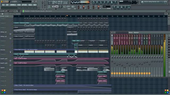Mute the delay cut playlist track
The image size is (170, 95).
[12, 39]
